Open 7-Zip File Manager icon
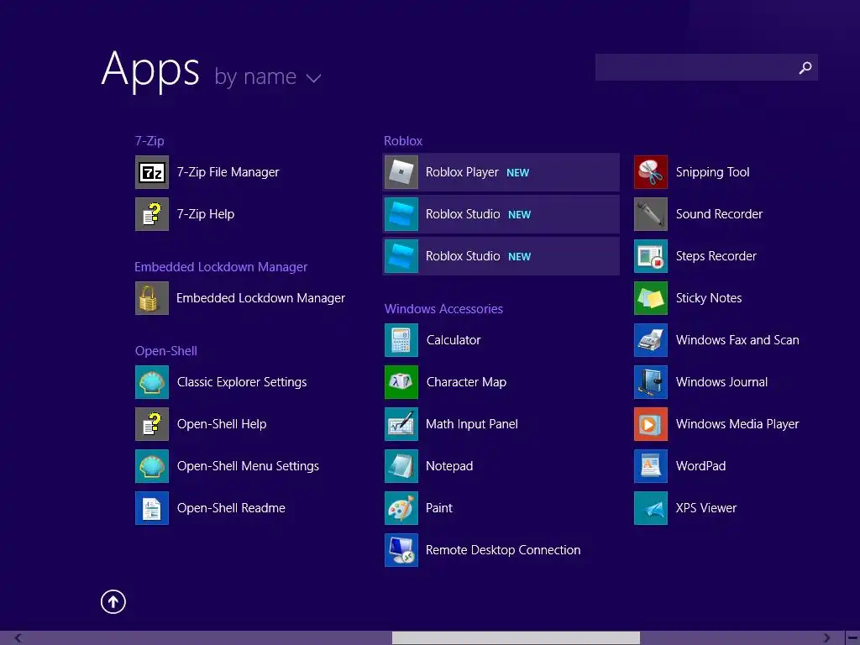Screen dimensions: 860x645 point(152,172)
